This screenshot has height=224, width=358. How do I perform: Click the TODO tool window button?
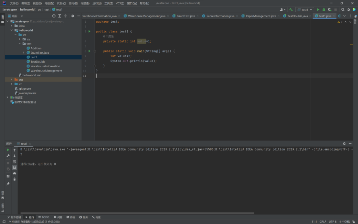(44, 217)
